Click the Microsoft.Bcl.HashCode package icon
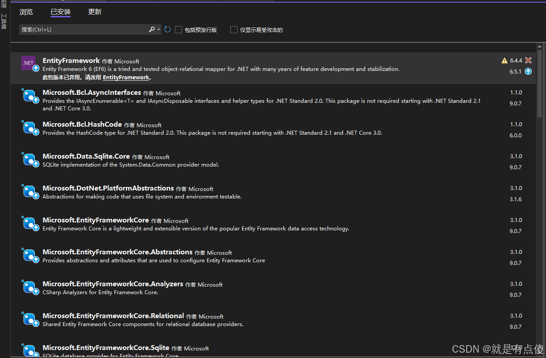The width and height of the screenshot is (546, 358). (29, 128)
